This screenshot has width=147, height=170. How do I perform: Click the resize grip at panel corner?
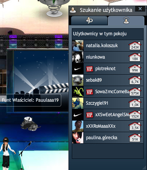coord(144,168)
